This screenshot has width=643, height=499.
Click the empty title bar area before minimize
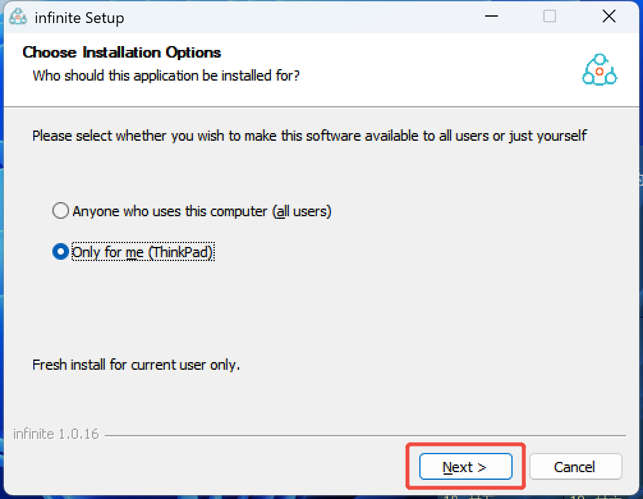tap(288, 17)
